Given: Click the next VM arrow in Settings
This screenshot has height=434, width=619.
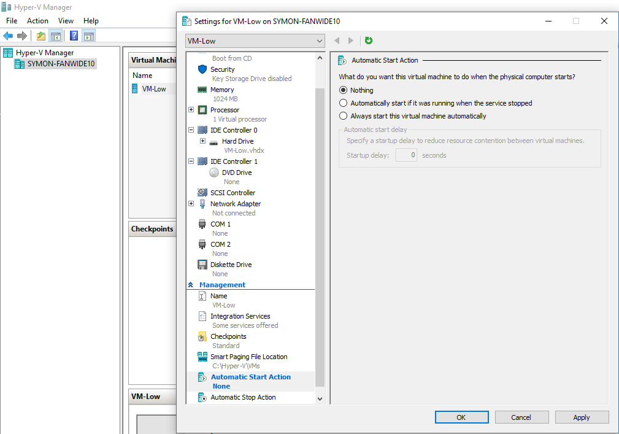Looking at the screenshot, I should (350, 41).
